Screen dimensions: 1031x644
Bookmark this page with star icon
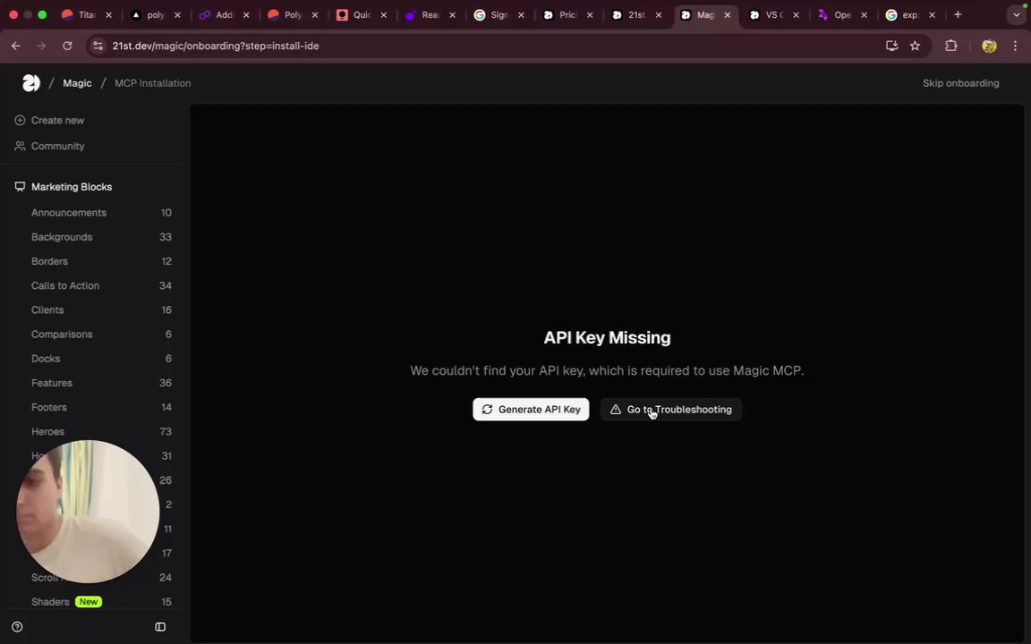[x=915, y=46]
